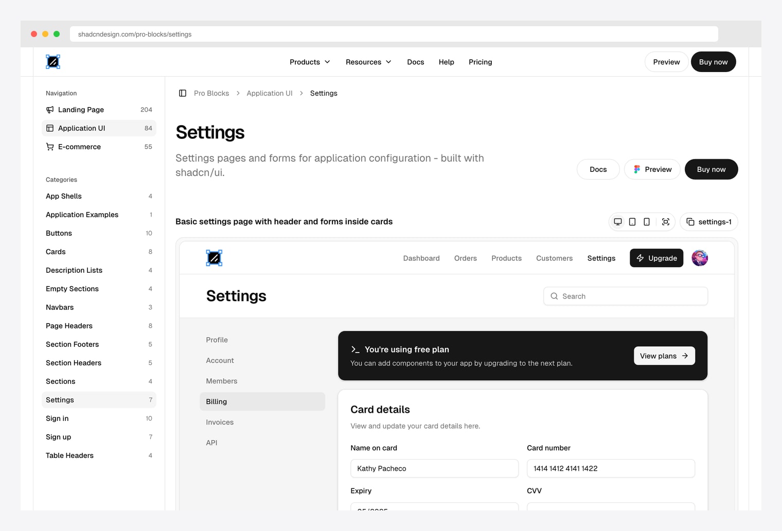782x531 pixels.
Task: Go to Application UI breadcrumb link
Action: point(270,93)
